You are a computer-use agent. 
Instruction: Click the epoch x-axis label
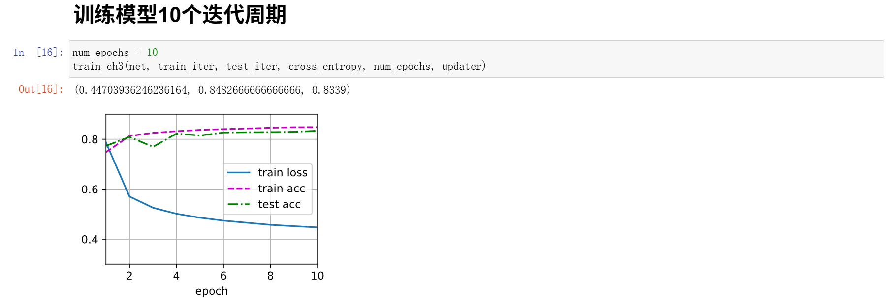[x=212, y=291]
